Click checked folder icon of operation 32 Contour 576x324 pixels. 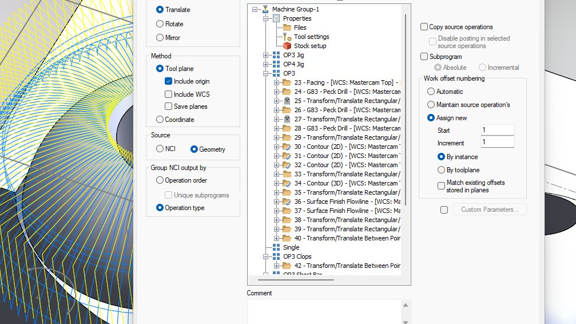pos(287,165)
